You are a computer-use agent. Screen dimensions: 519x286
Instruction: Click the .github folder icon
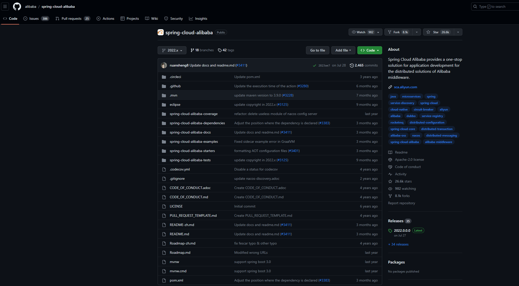[x=164, y=86]
